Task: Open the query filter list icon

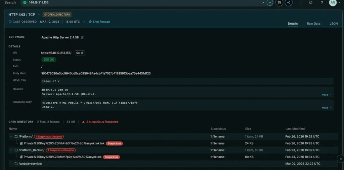Action: click(x=279, y=3)
